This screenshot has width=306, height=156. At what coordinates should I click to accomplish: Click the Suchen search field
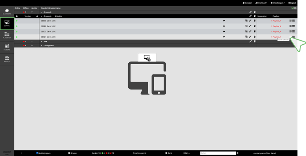pos(218,153)
